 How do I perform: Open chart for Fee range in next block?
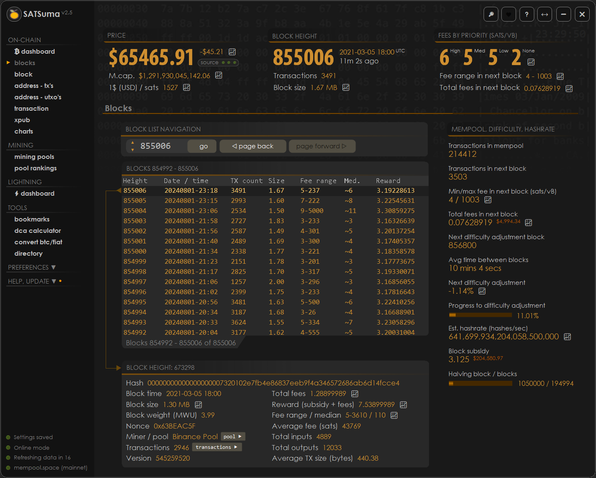pyautogui.click(x=560, y=76)
